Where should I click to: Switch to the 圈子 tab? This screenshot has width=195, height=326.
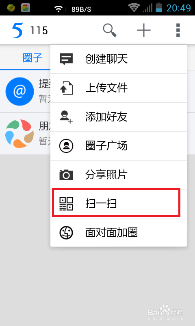(32, 58)
